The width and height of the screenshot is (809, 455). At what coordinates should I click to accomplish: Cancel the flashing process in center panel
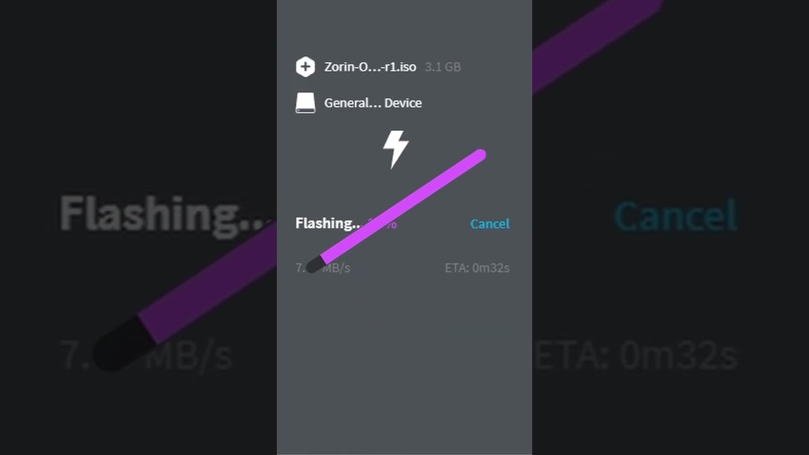point(490,224)
